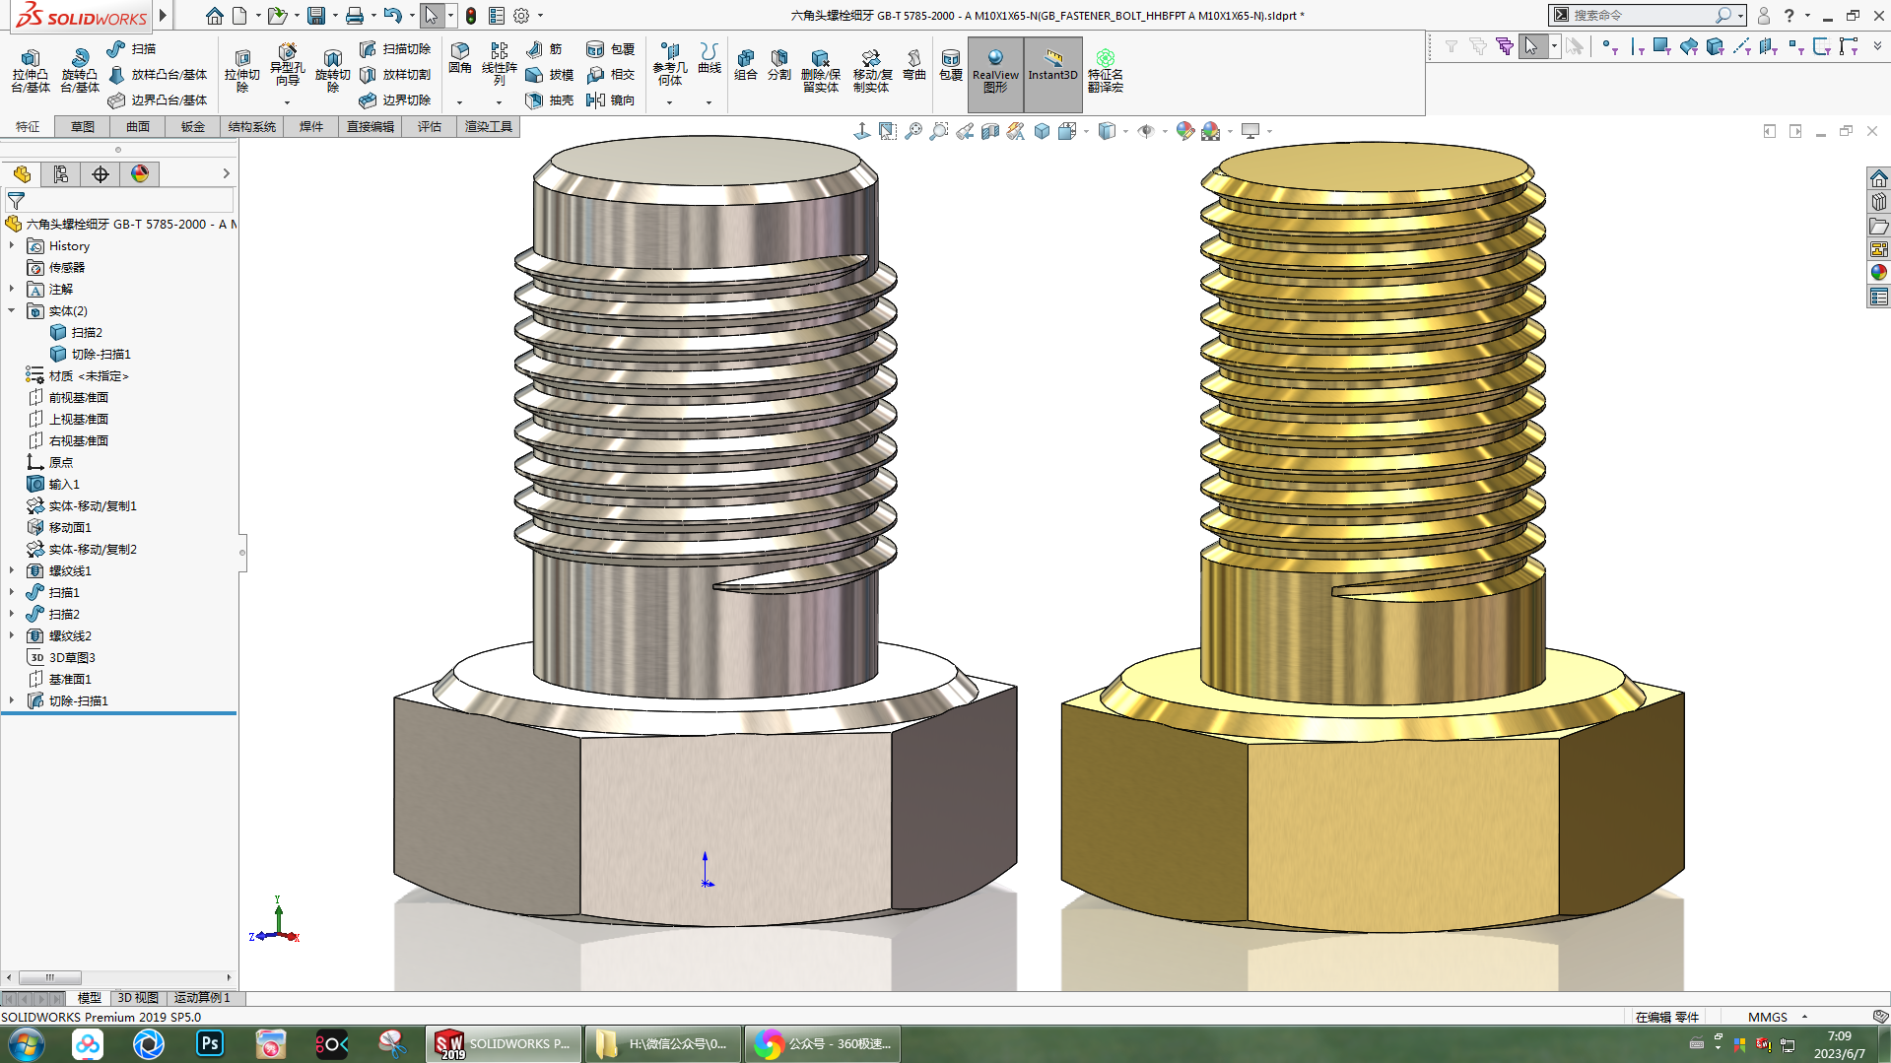
Task: Switch to the DisplayManager tab
Action: 140,174
